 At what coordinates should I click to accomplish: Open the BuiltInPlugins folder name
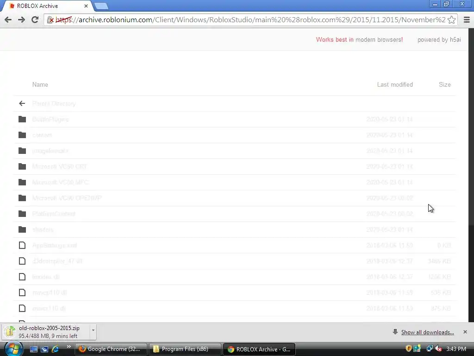pos(50,119)
